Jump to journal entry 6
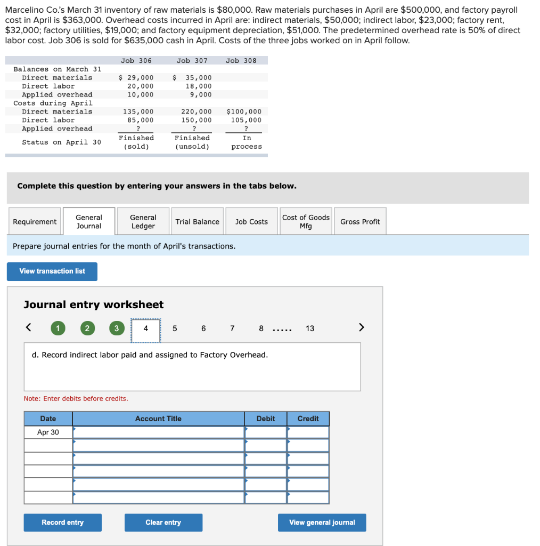 point(203,328)
